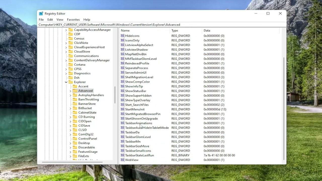Image resolution: width=322 pixels, height=181 pixels.
Task: Open the Help menu
Action: coord(87,20)
